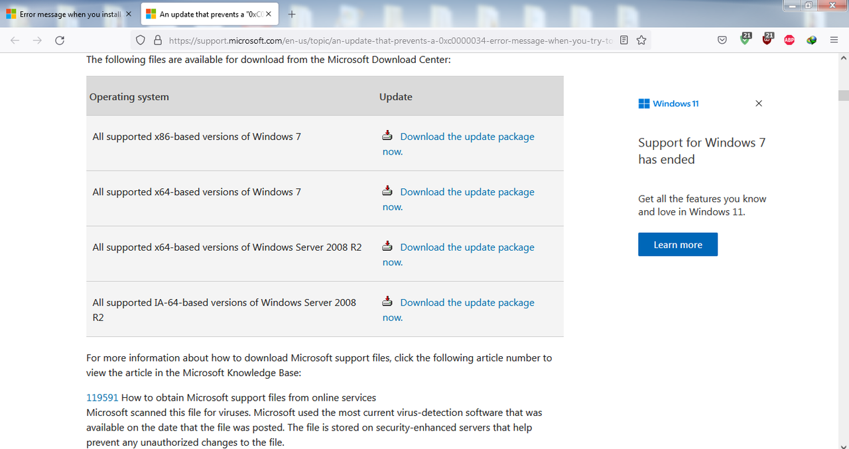Open Internet Download Manager extension icon
Viewport: 849px width, 449px height.
tap(812, 40)
